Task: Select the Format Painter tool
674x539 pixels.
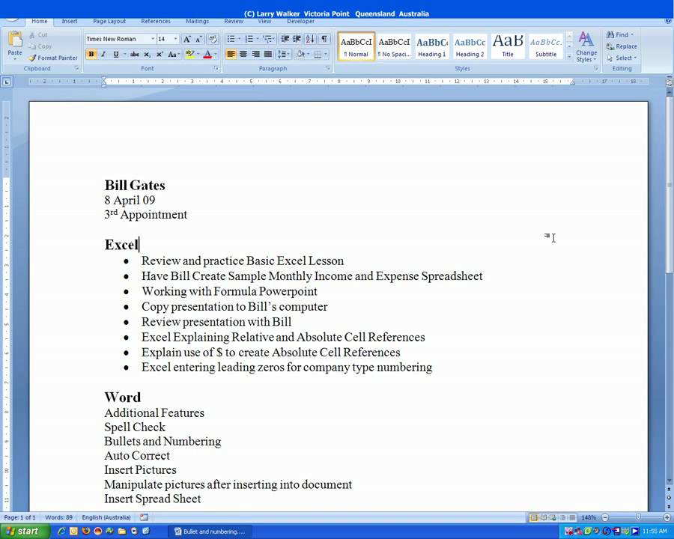Action: click(x=53, y=58)
